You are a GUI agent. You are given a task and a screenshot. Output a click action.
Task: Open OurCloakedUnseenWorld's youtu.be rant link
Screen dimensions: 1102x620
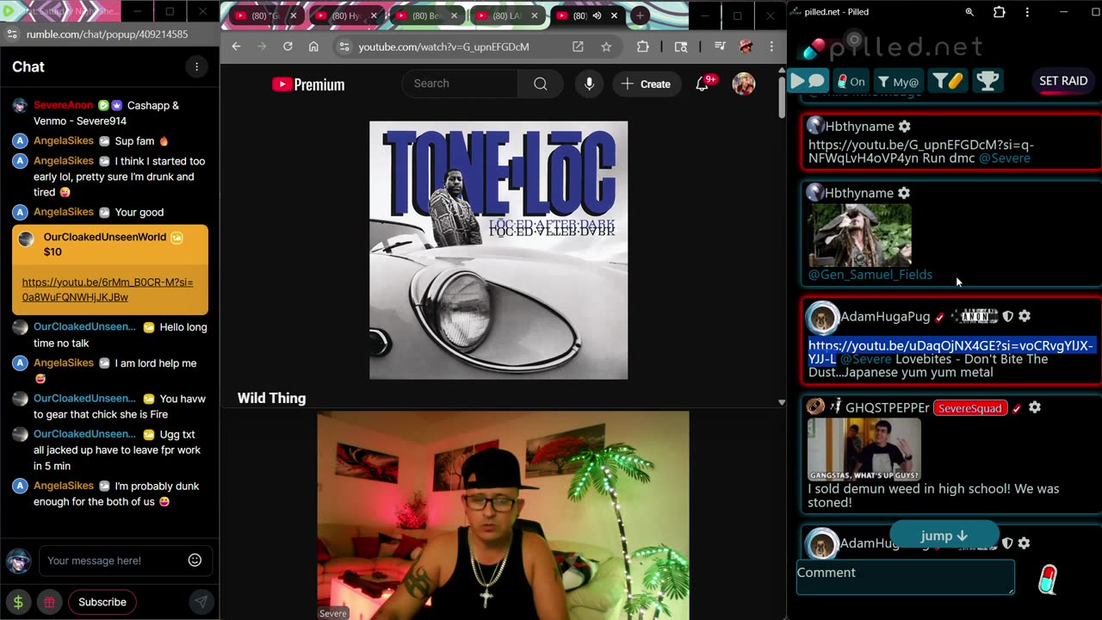click(108, 289)
